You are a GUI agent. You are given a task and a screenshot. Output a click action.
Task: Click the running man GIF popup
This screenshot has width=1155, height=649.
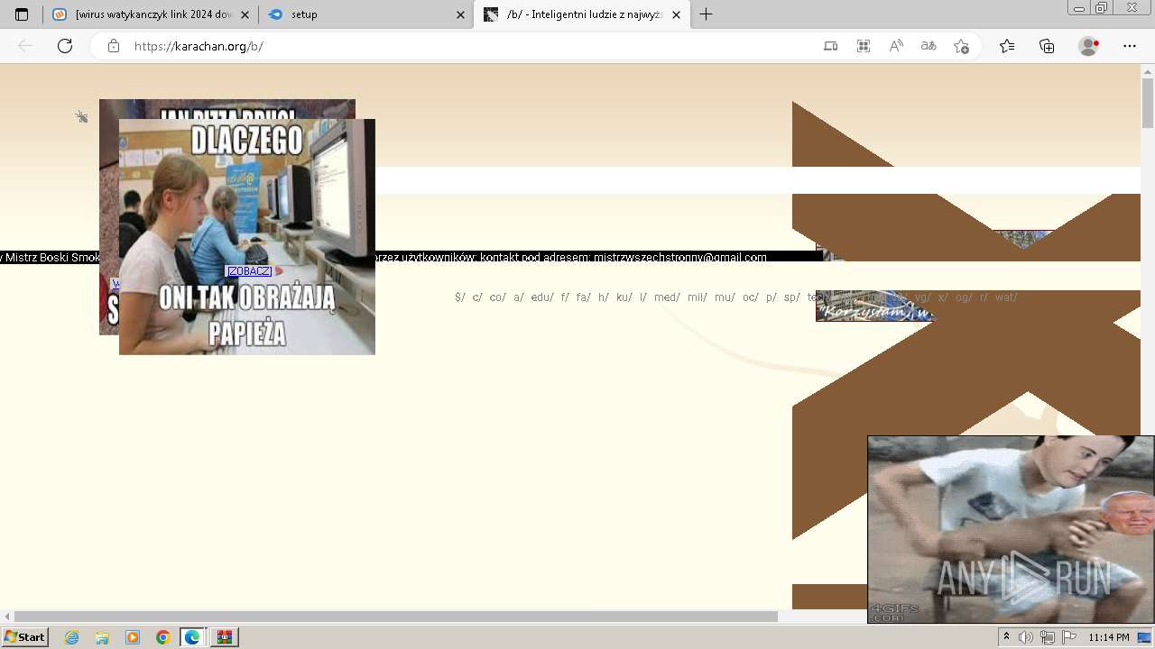pos(1011,530)
